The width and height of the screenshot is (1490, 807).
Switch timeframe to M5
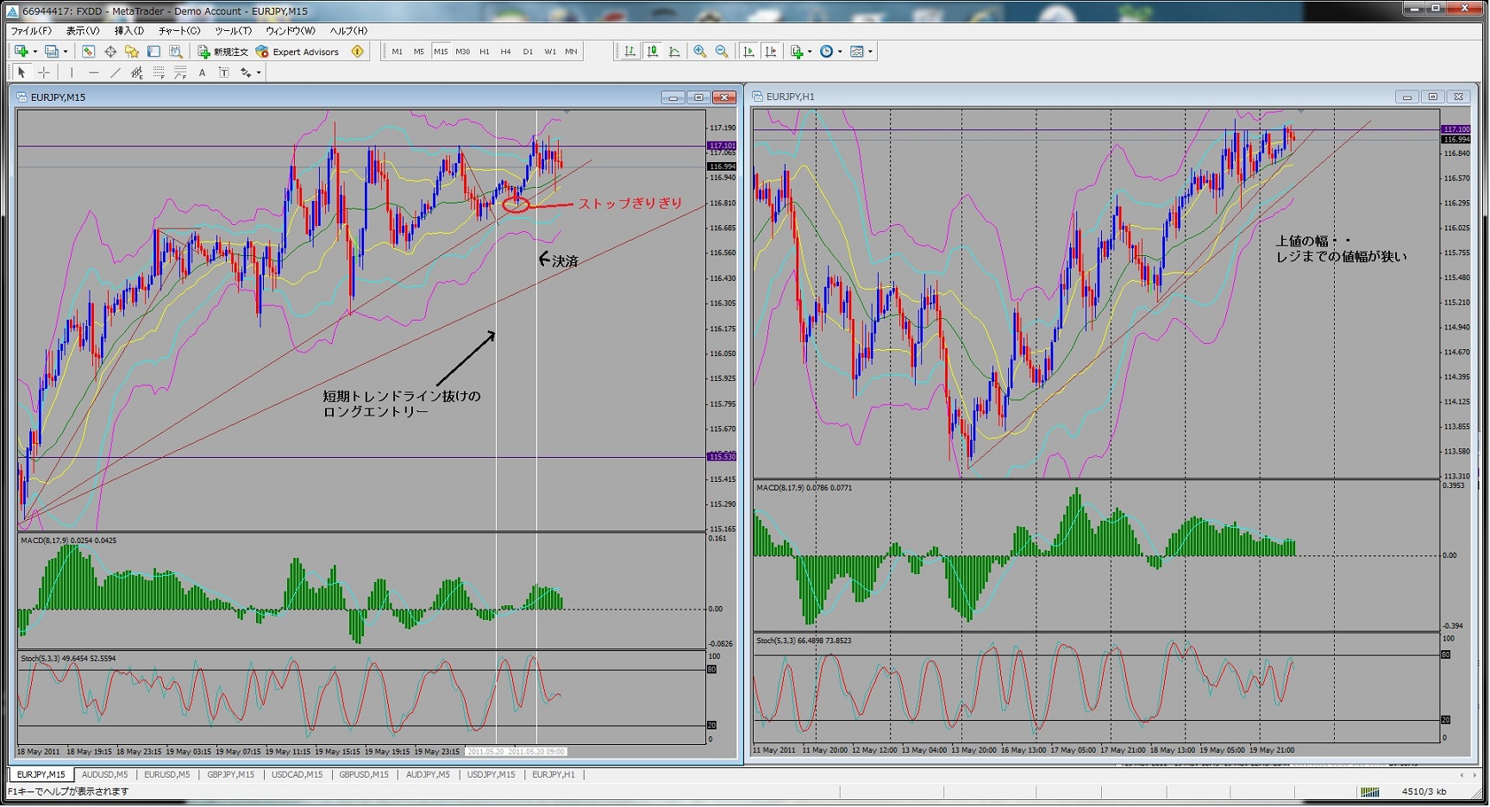click(418, 52)
